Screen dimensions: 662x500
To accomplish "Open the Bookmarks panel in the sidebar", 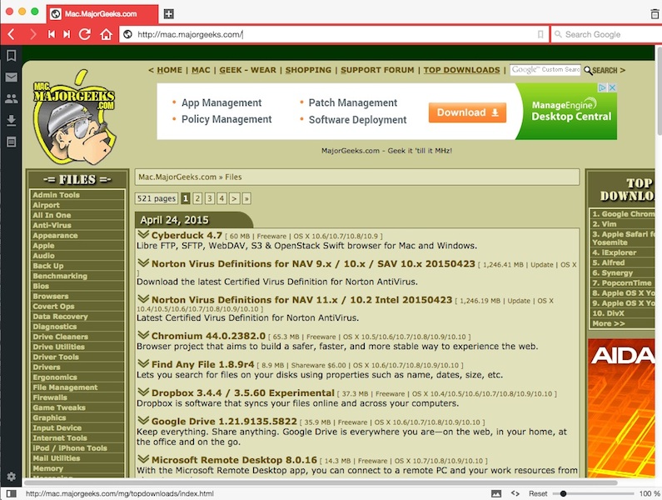I will [x=11, y=56].
